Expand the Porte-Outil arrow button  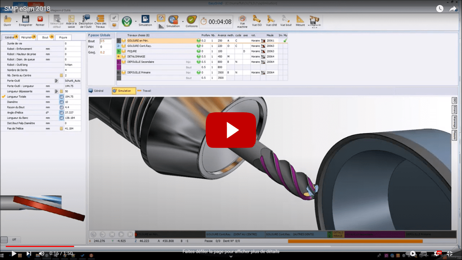(x=56, y=81)
